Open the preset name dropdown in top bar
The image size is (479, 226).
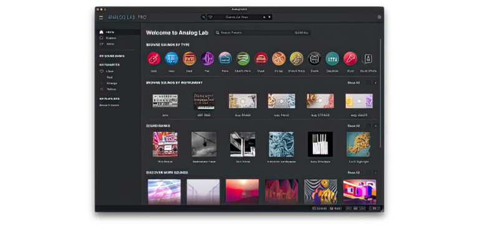(x=236, y=17)
